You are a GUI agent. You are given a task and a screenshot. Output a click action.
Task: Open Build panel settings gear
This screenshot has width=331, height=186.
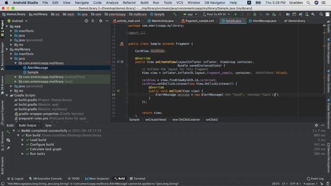(316, 125)
